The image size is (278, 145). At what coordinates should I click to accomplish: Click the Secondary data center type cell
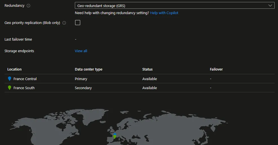click(x=83, y=88)
